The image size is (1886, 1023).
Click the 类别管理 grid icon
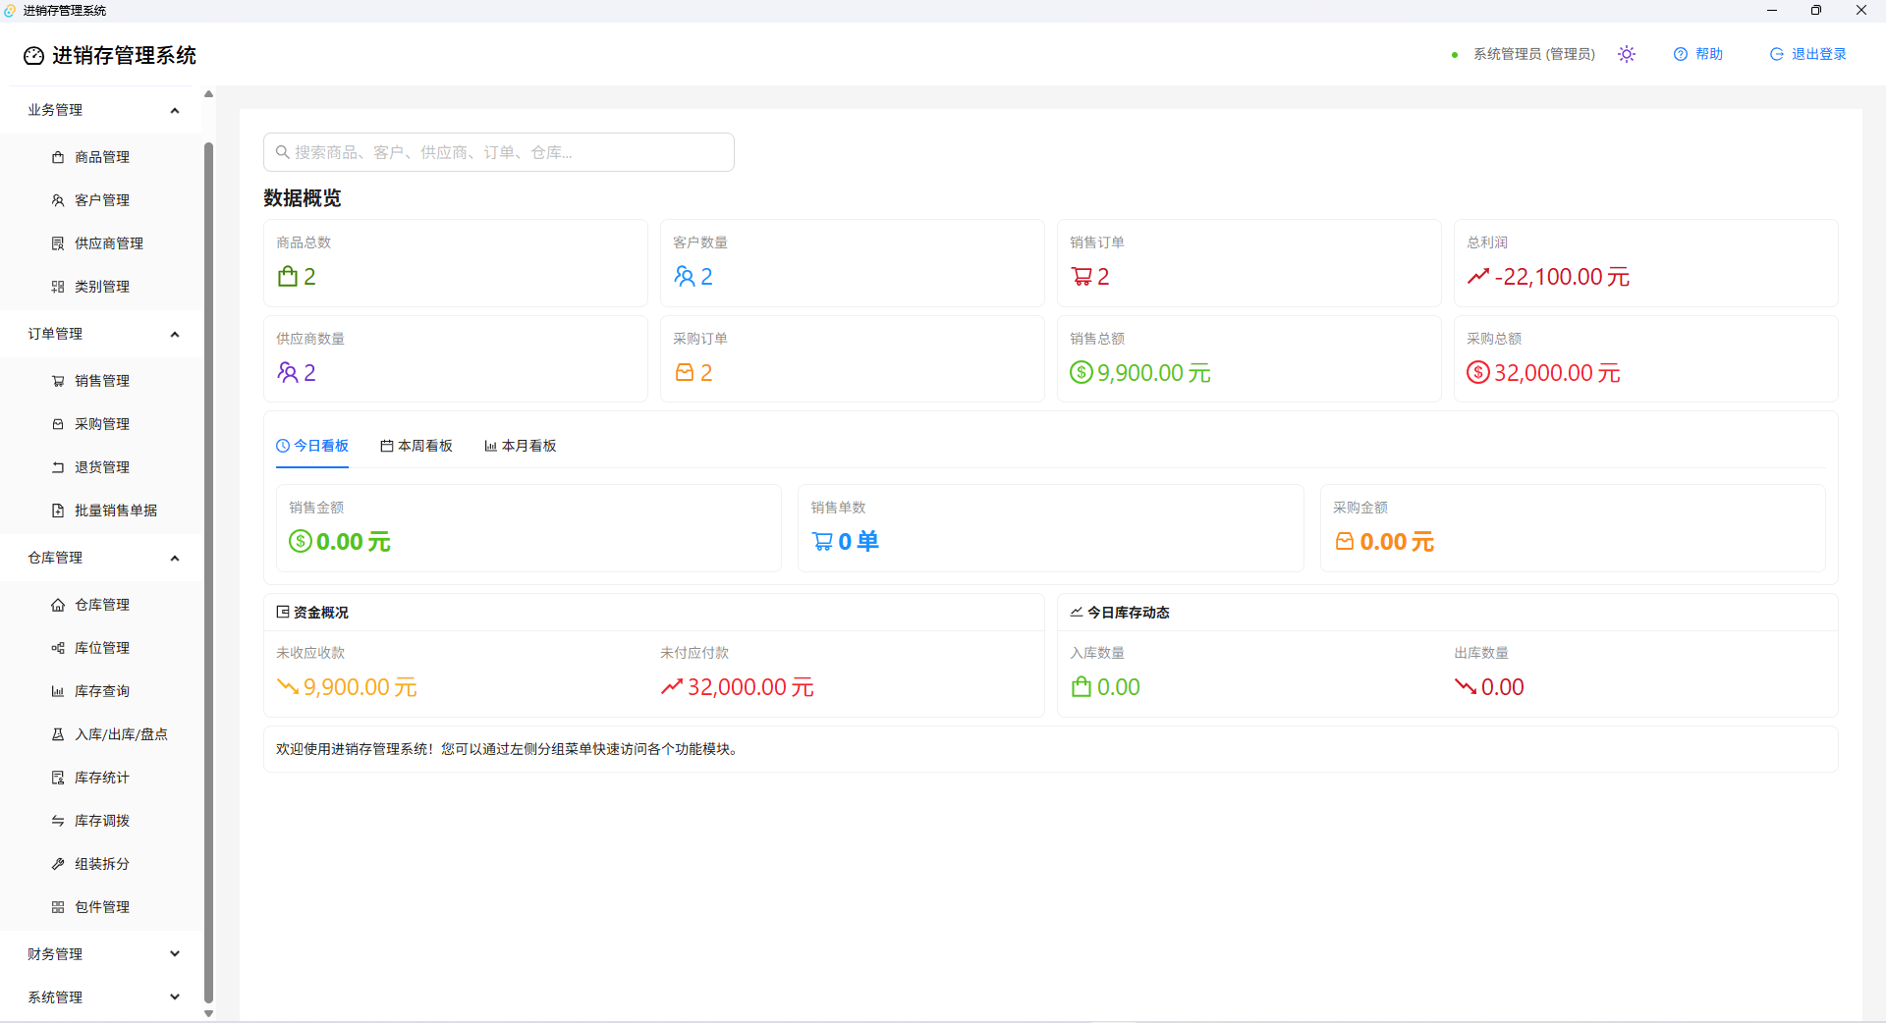(x=58, y=287)
